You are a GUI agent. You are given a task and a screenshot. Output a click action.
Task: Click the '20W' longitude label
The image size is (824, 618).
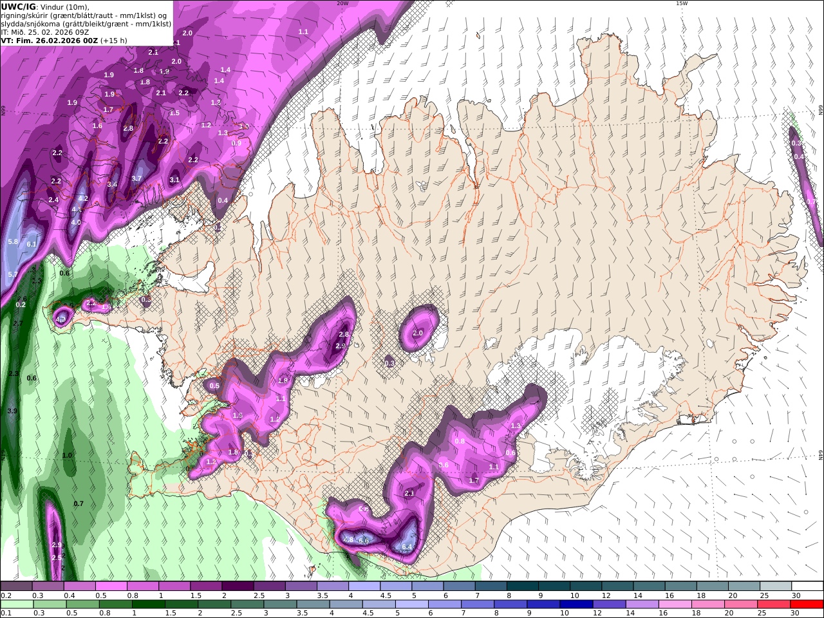[342, 3]
